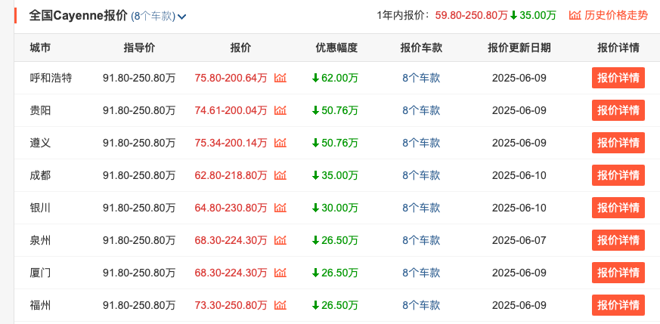Screen dimensions: 660x324
Task: Open price trend chart icon for 成都
Action: 280,175
